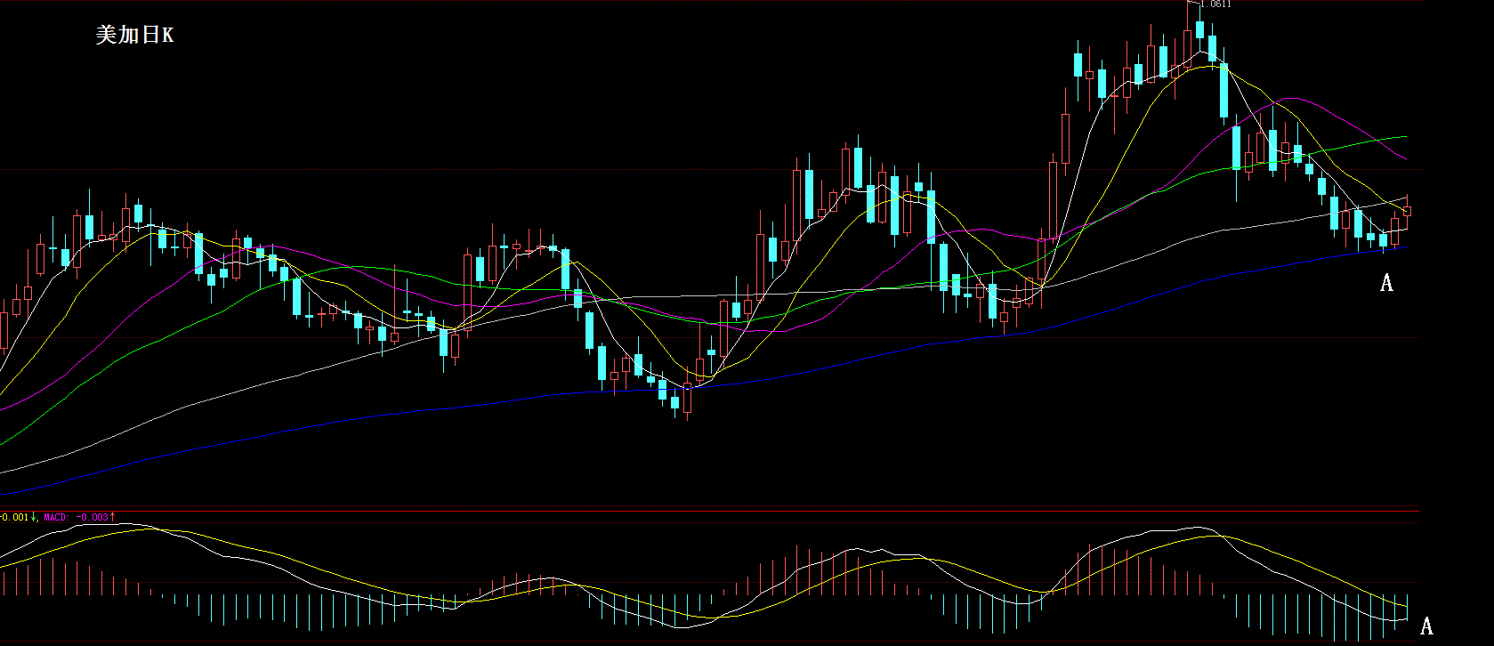Click the 1.0611 high price label
The height and width of the screenshot is (646, 1494).
[x=1215, y=4]
